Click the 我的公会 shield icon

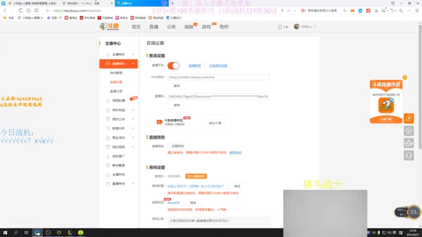[x=108, y=120]
